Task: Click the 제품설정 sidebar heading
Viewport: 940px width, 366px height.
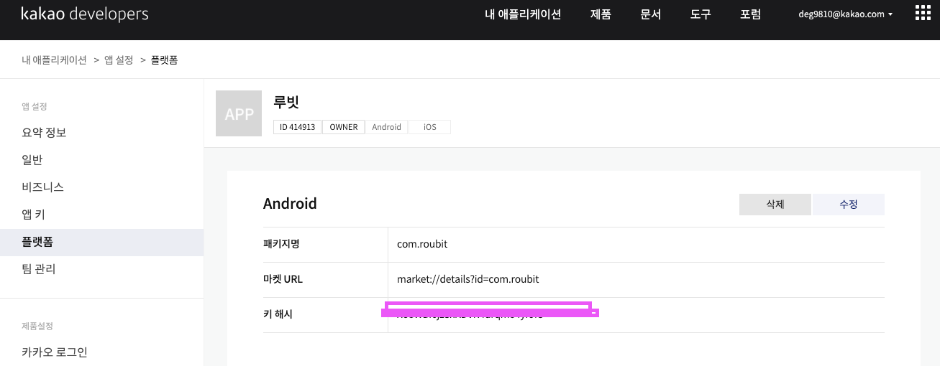Action: click(37, 326)
